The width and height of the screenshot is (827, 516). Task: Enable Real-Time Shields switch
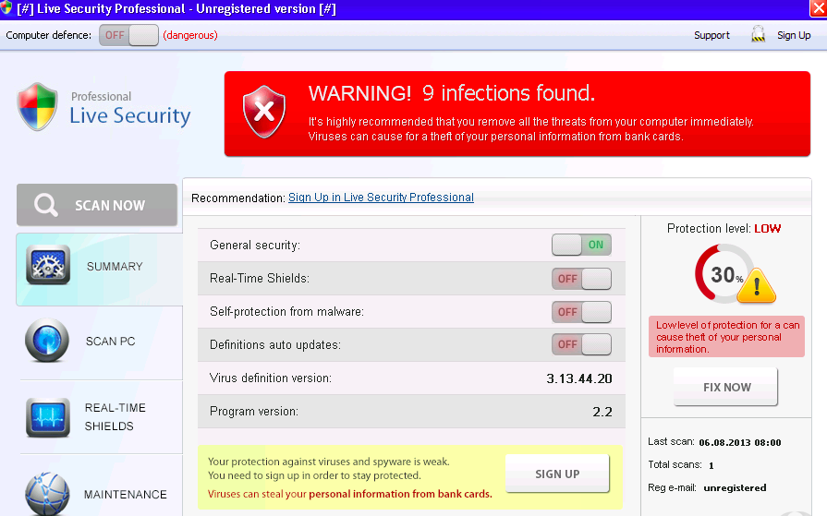(581, 278)
